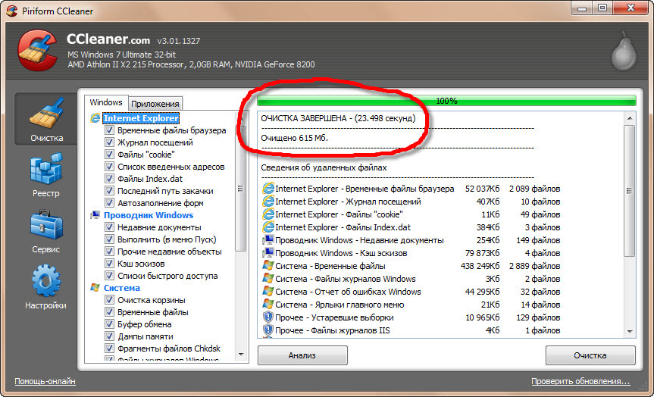
Task: Select the Проводник Windows tree heading
Action: pyautogui.click(x=149, y=215)
